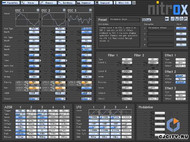Switch to the Sequencer tab

[85, 3]
